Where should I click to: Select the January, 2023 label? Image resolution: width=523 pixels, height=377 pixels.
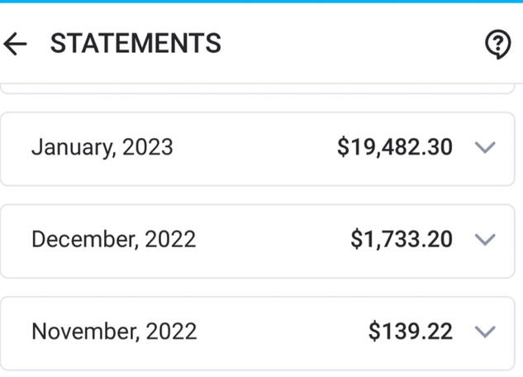click(102, 148)
